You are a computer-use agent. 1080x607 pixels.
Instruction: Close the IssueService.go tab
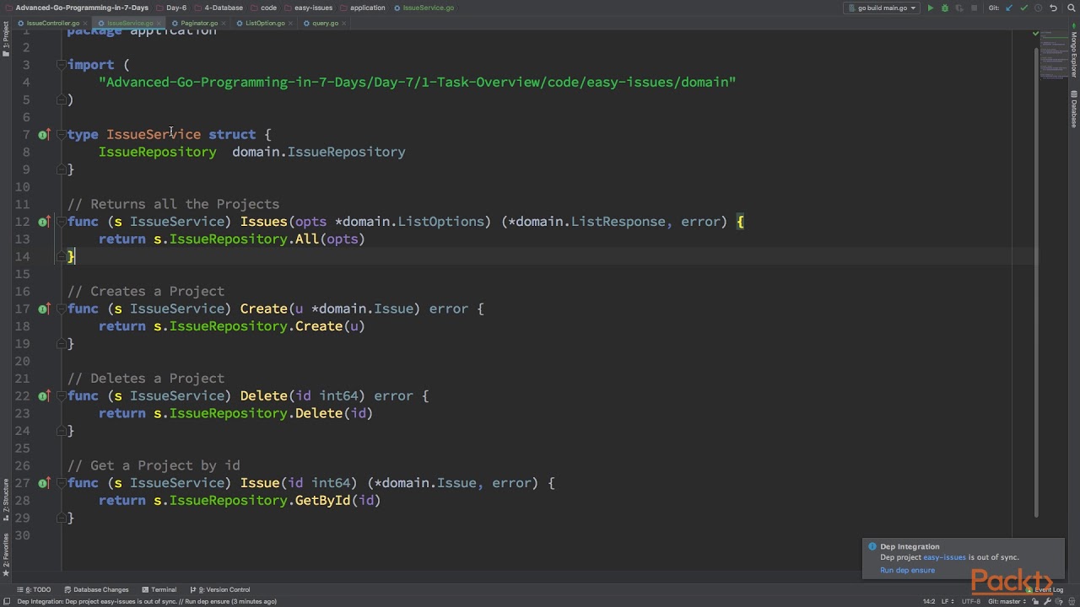(159, 23)
